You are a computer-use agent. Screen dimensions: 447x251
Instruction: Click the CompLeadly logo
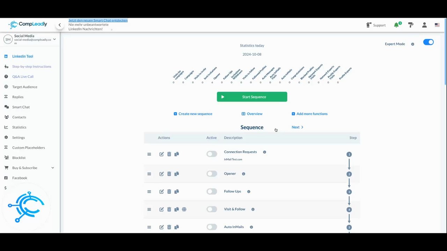28,24
